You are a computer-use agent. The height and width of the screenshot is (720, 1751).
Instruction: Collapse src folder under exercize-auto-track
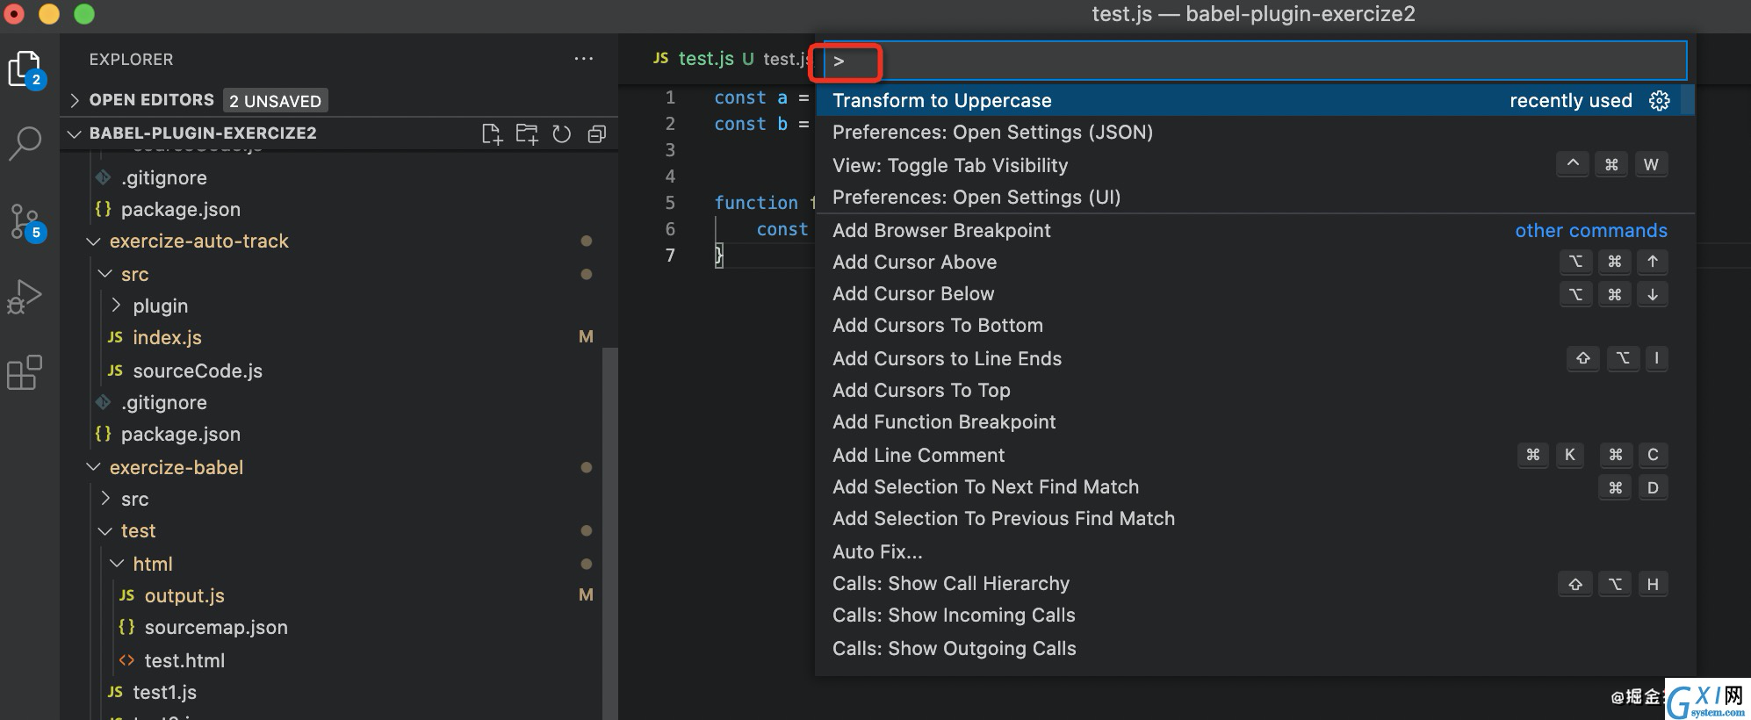[x=104, y=274]
